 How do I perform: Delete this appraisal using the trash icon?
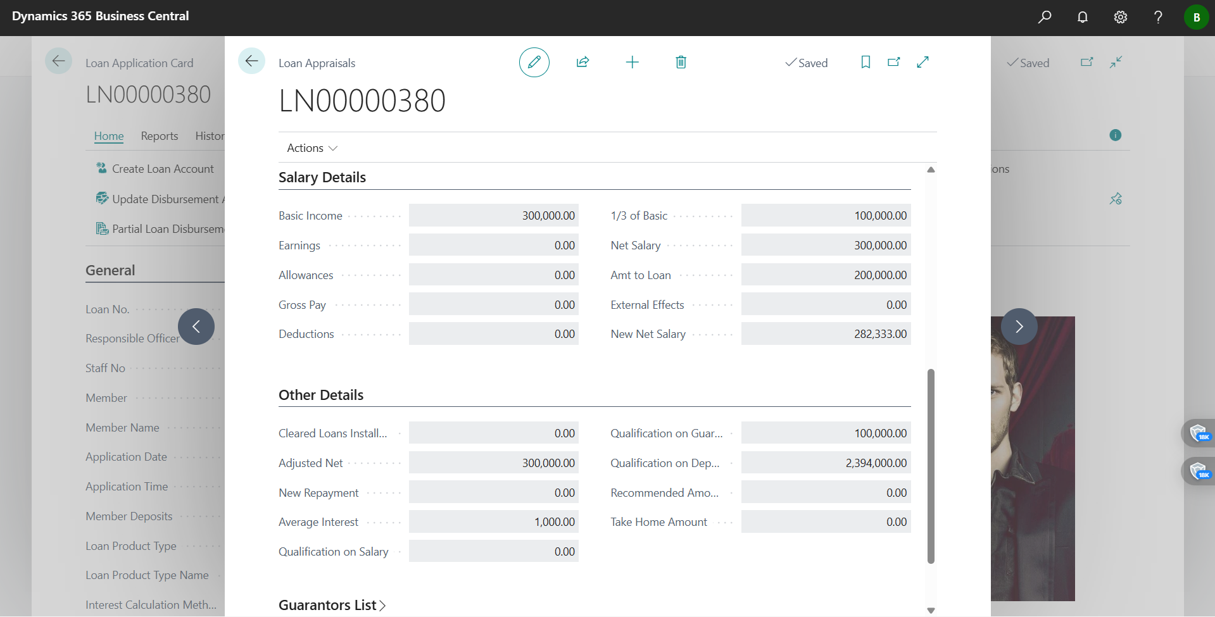pyautogui.click(x=681, y=62)
